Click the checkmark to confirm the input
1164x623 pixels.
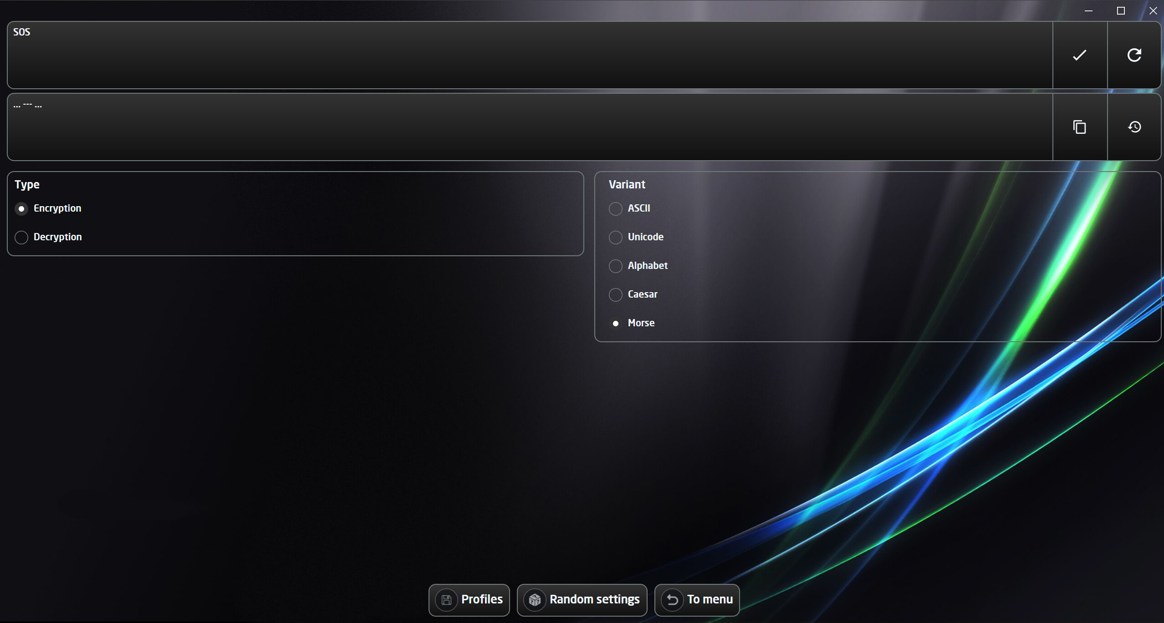(x=1079, y=55)
